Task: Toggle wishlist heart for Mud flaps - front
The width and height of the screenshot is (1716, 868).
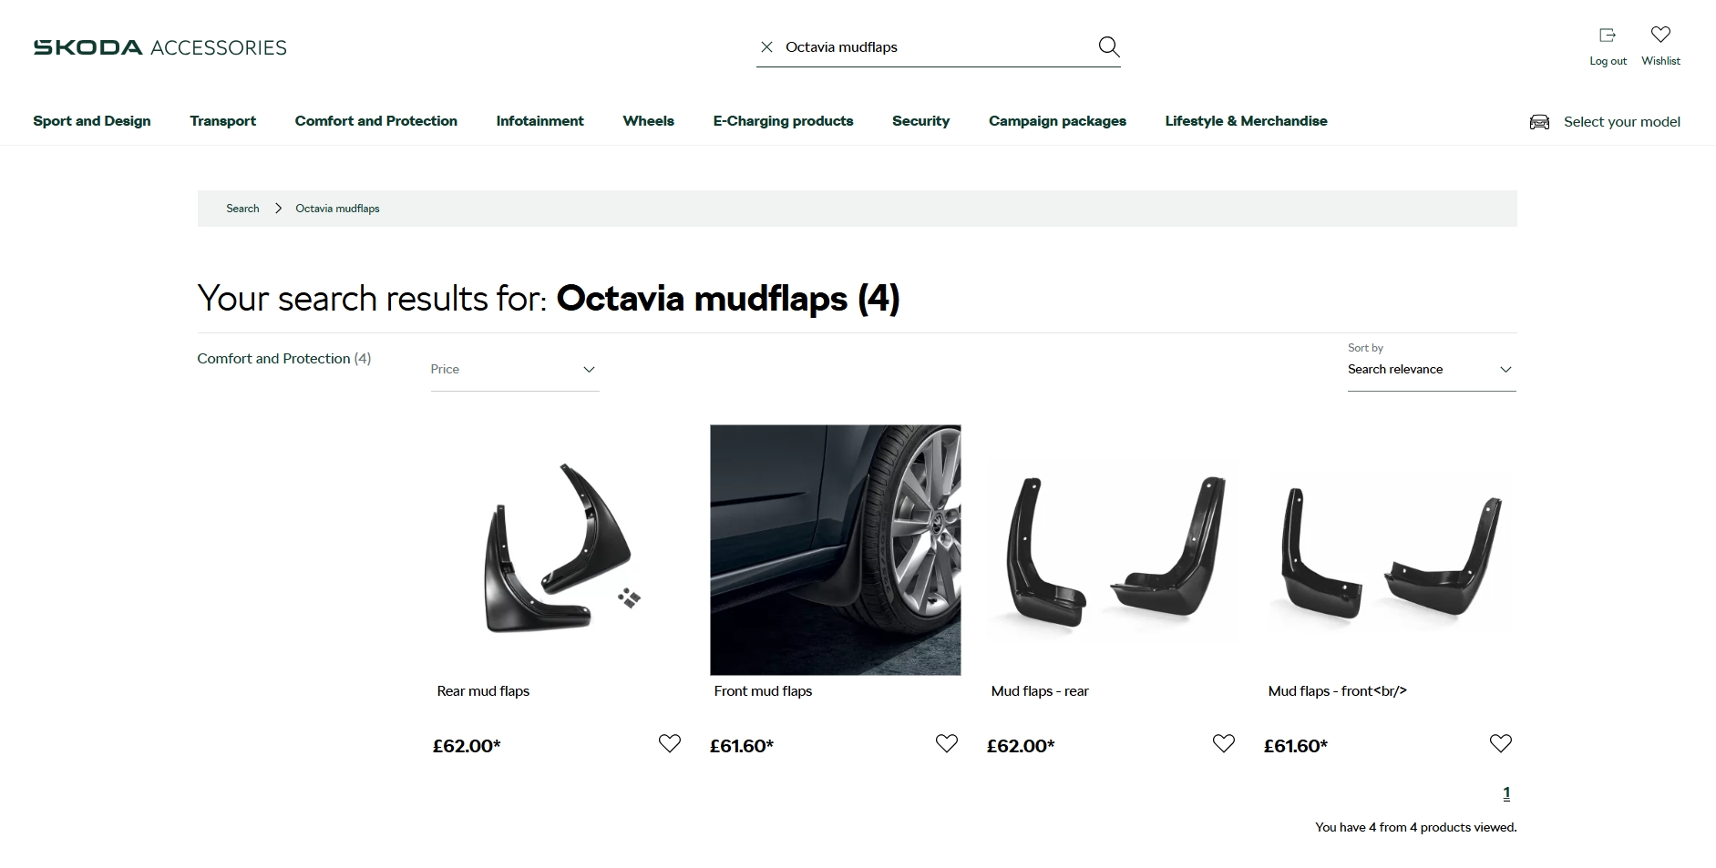Action: (1500, 743)
